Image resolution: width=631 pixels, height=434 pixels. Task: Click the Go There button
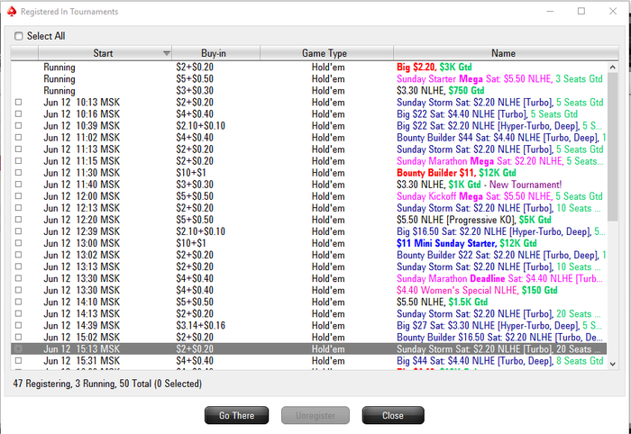click(x=236, y=415)
